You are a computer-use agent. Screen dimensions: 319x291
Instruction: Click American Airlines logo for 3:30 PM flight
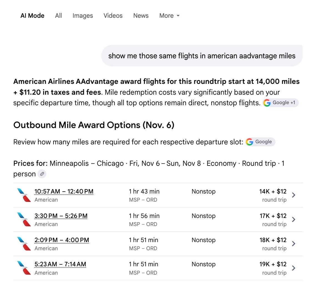(x=24, y=219)
